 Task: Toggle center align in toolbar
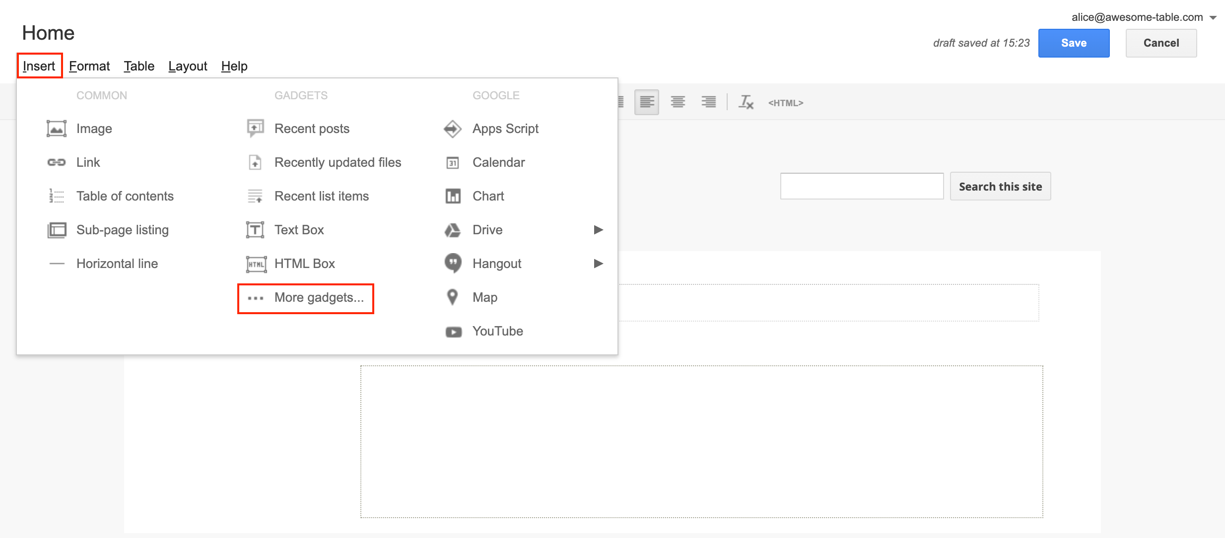[x=678, y=103]
